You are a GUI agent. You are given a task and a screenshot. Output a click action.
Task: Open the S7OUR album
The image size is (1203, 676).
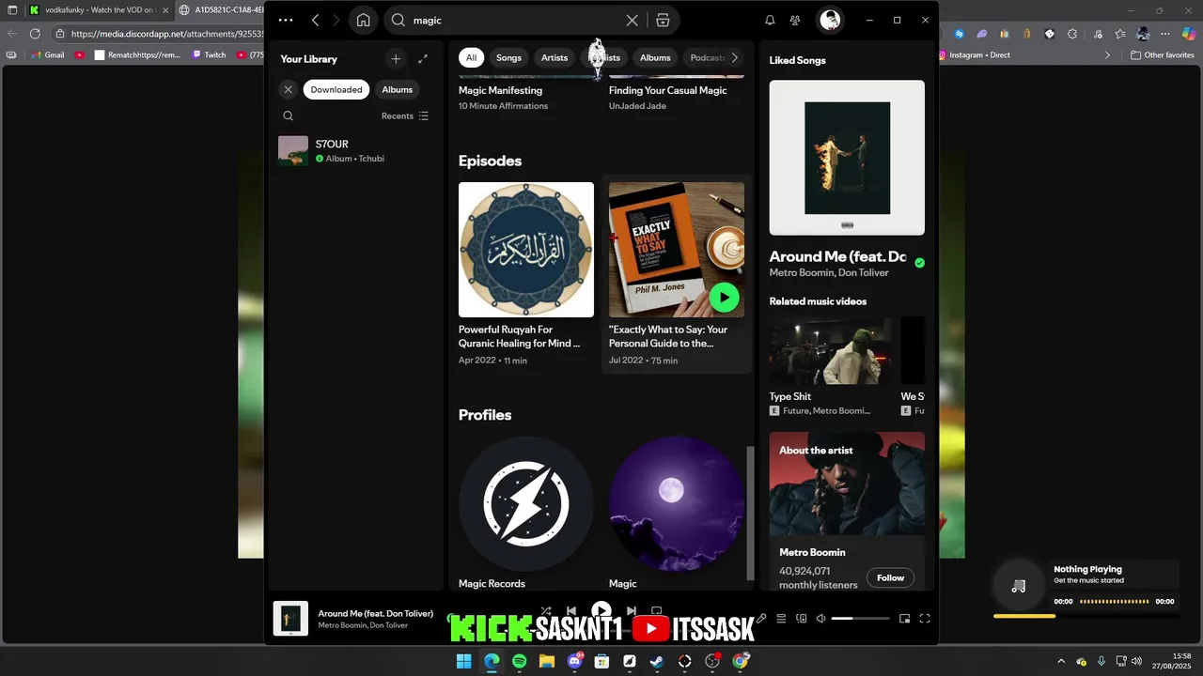356,151
